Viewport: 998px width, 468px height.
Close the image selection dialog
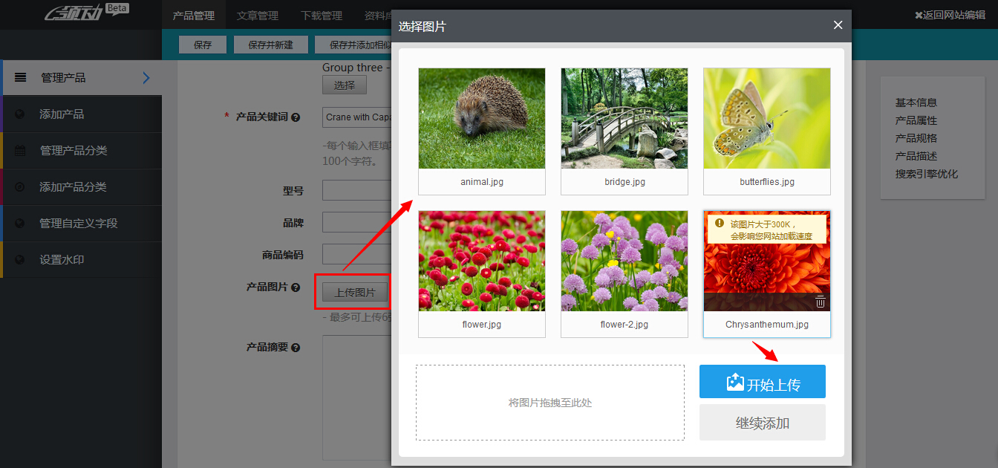point(838,25)
